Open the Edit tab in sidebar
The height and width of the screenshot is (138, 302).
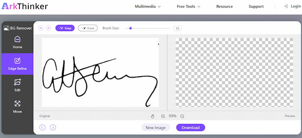click(17, 85)
